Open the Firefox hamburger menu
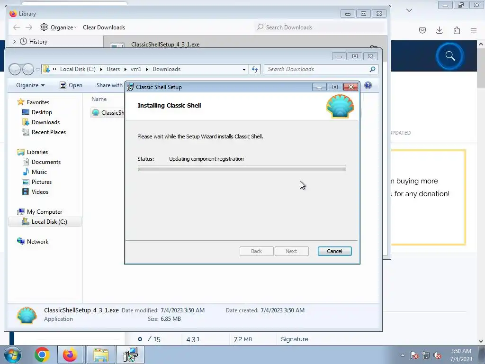This screenshot has height=364, width=485. point(474,30)
